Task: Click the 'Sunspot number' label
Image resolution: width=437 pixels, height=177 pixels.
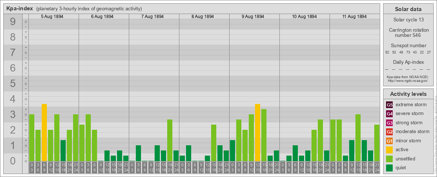Action: point(408,45)
